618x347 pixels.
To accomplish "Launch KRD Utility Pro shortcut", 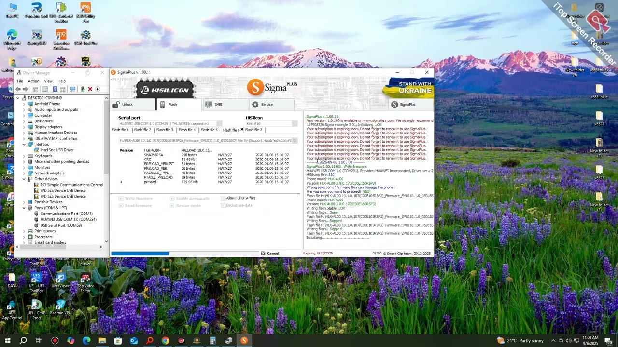I will pyautogui.click(x=85, y=13).
